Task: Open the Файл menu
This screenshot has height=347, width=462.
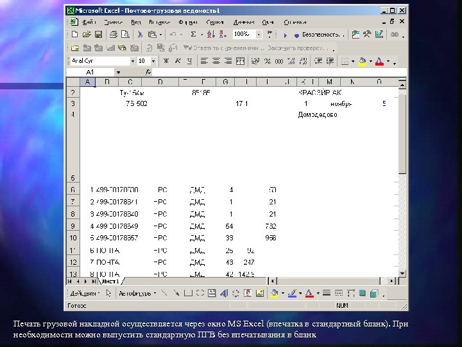Action: [89, 22]
